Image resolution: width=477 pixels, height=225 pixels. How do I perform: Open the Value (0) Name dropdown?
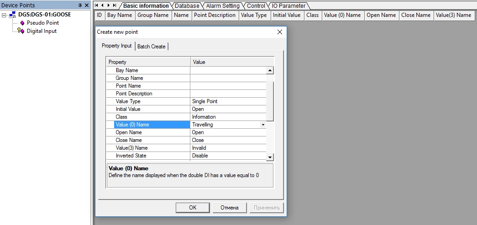pos(263,125)
